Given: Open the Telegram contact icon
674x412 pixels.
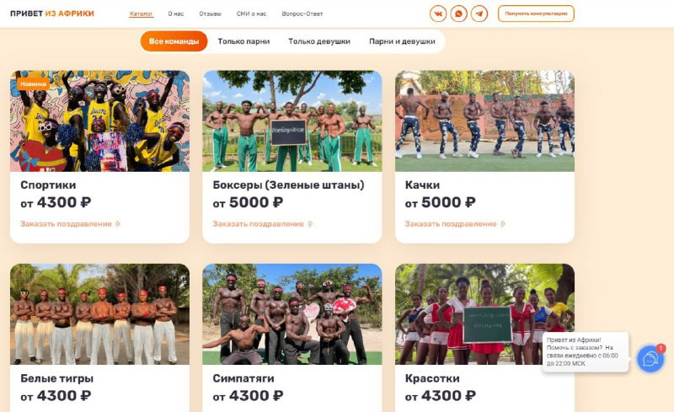Looking at the screenshot, I should (x=479, y=13).
